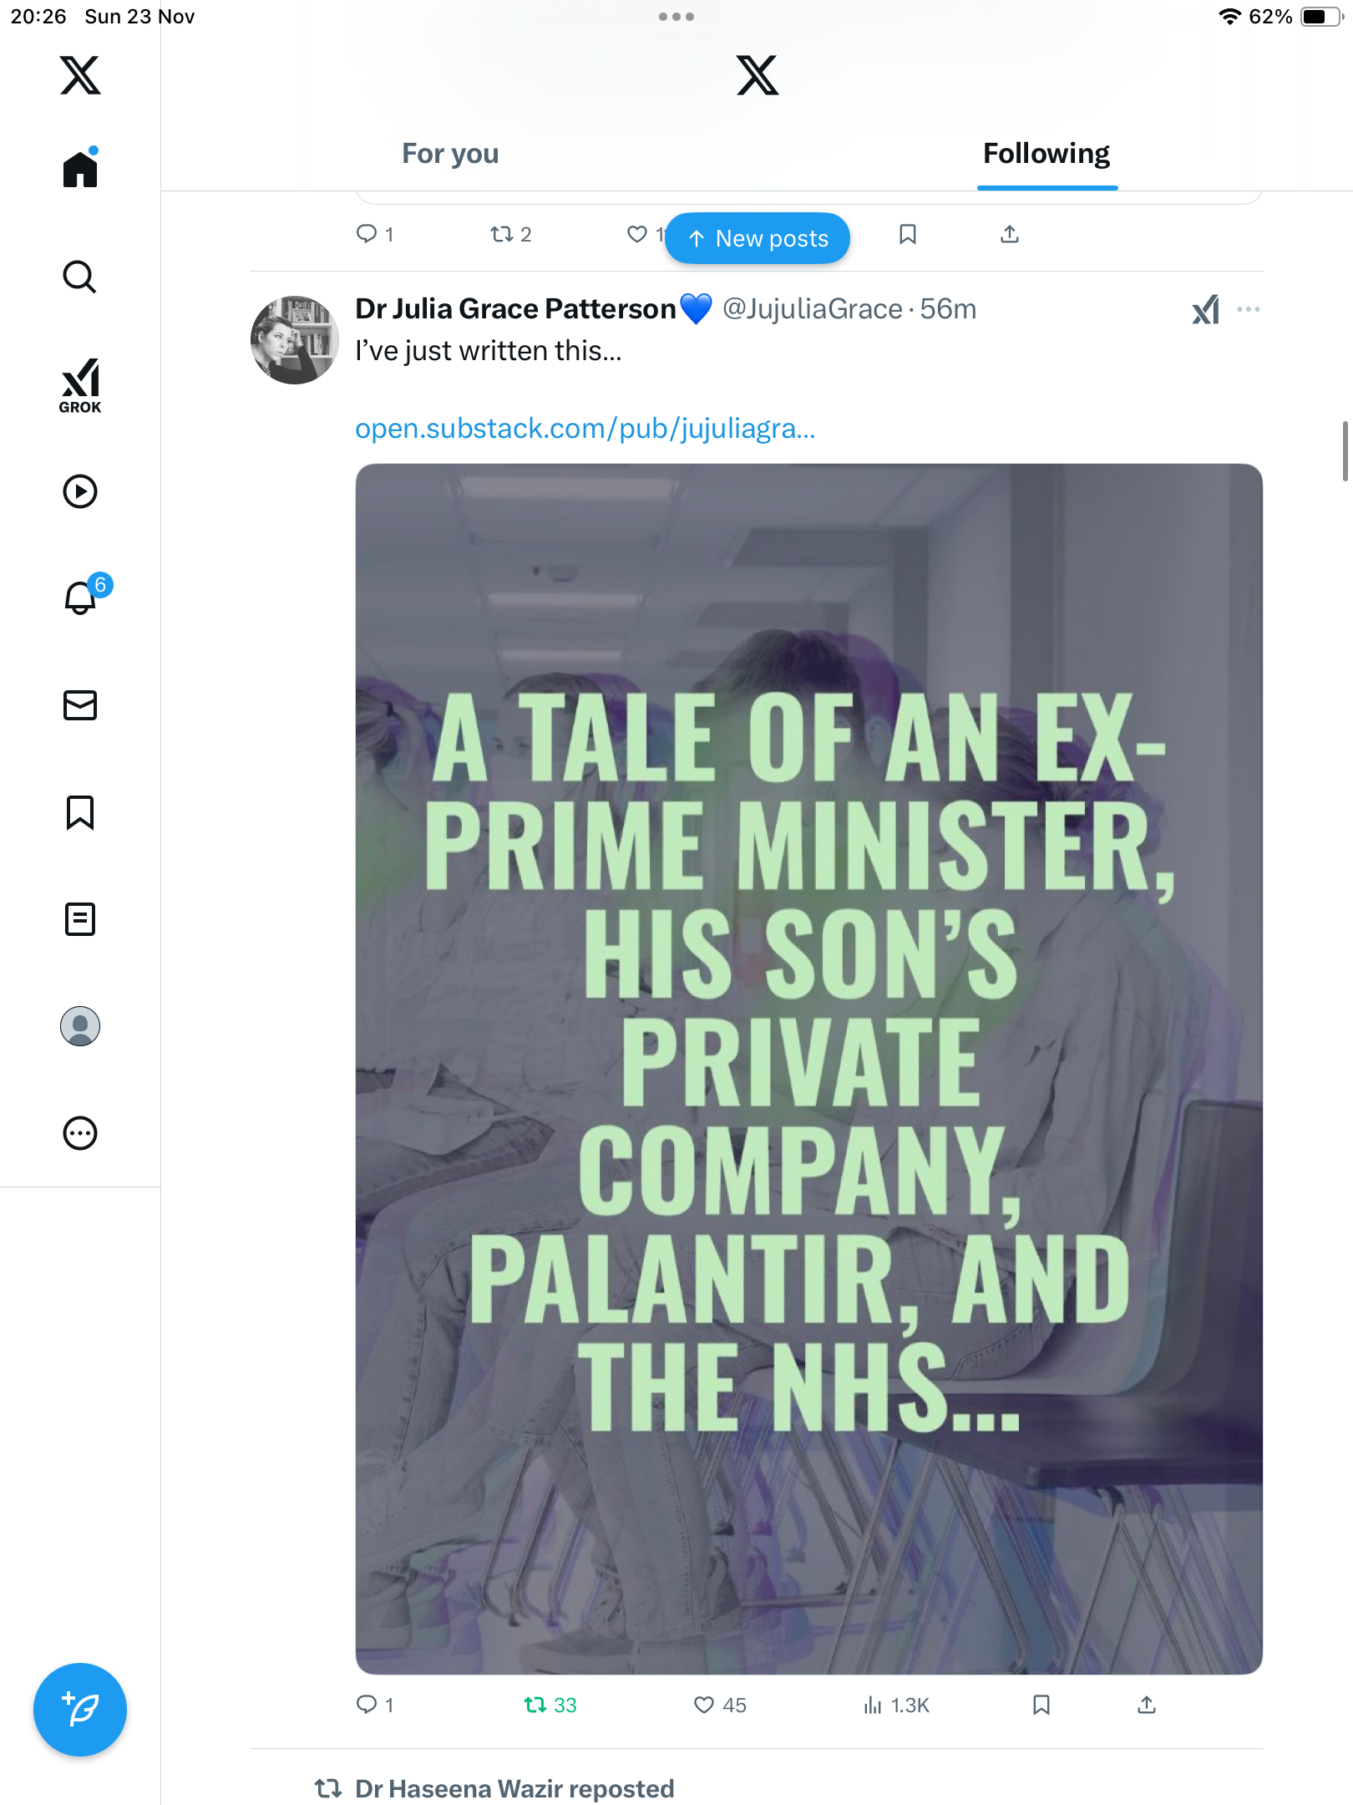Open the Lists icon in sidebar
The width and height of the screenshot is (1353, 1805).
[80, 919]
